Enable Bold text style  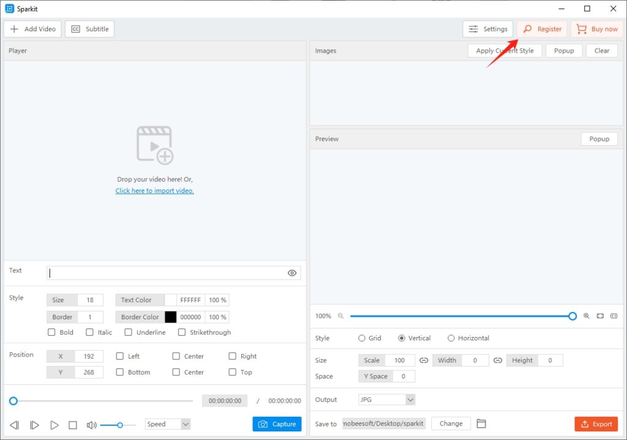click(x=51, y=332)
